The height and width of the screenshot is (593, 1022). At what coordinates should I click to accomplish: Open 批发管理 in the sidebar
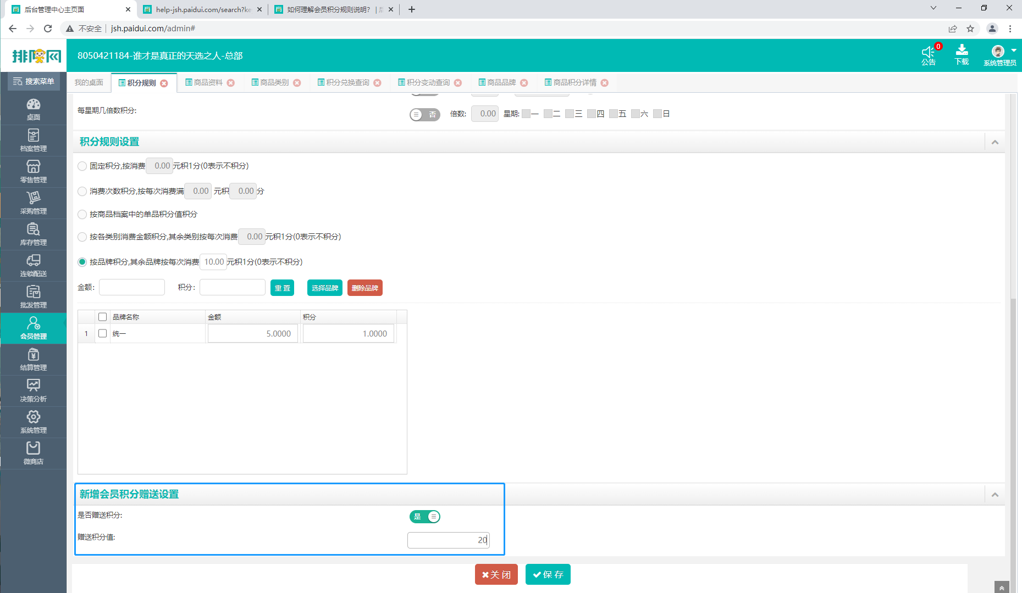click(x=34, y=297)
